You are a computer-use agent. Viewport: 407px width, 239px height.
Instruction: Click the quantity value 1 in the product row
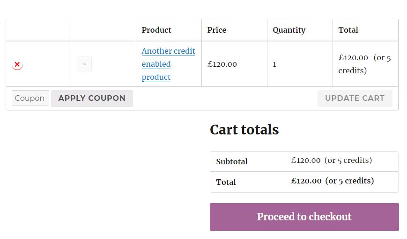pos(274,64)
